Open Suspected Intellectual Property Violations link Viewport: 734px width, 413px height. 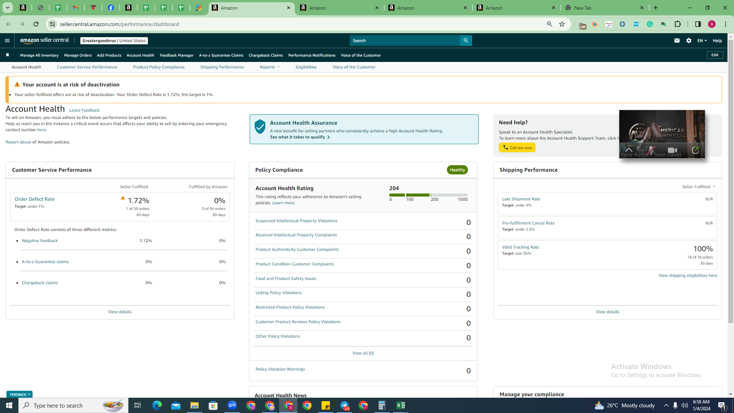pyautogui.click(x=296, y=221)
